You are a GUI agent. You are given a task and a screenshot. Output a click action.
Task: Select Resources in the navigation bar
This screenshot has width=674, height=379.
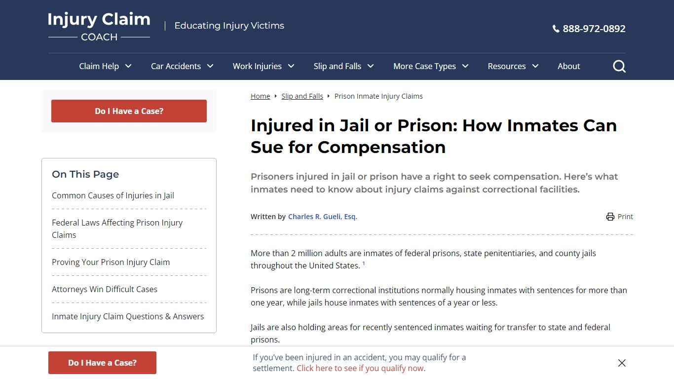(x=506, y=66)
